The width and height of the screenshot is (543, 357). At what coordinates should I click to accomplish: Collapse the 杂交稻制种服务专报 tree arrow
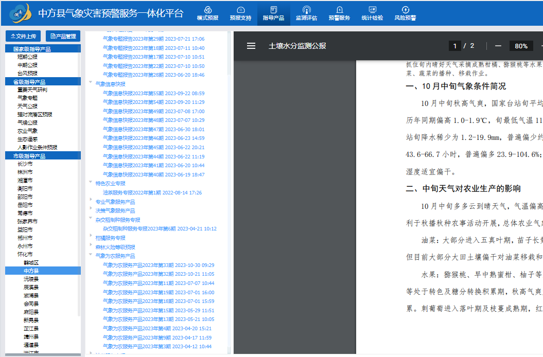(x=91, y=218)
